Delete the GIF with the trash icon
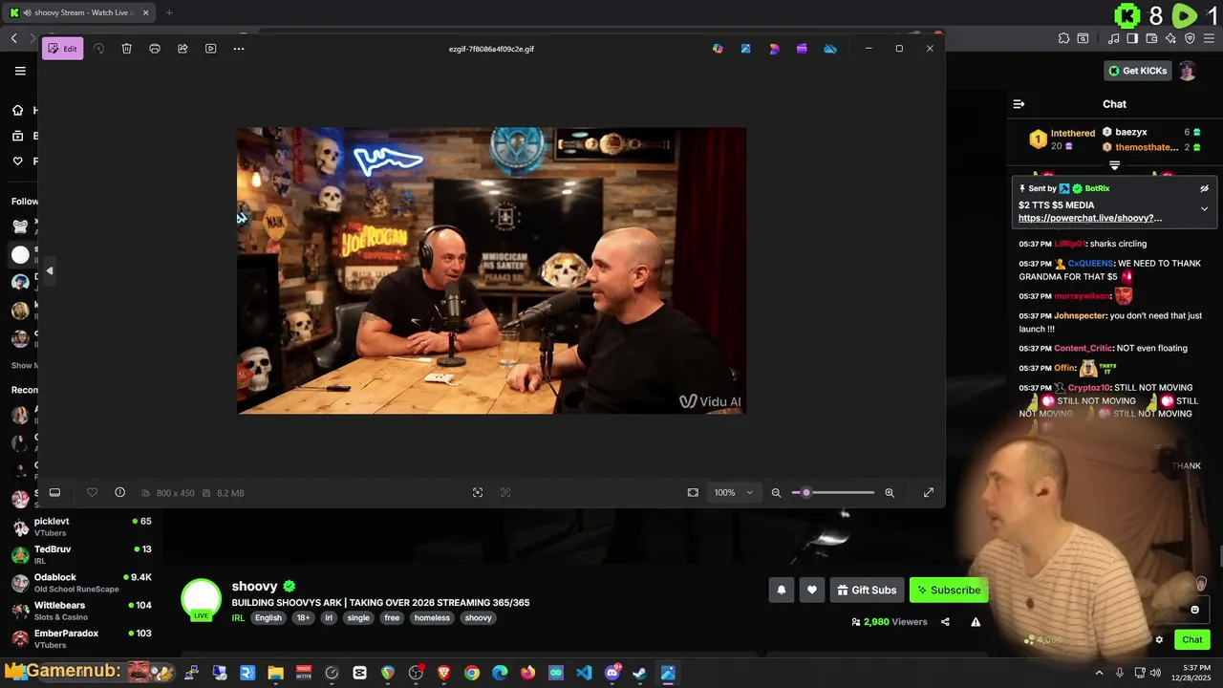Screen dimensions: 1223x688 (126, 49)
